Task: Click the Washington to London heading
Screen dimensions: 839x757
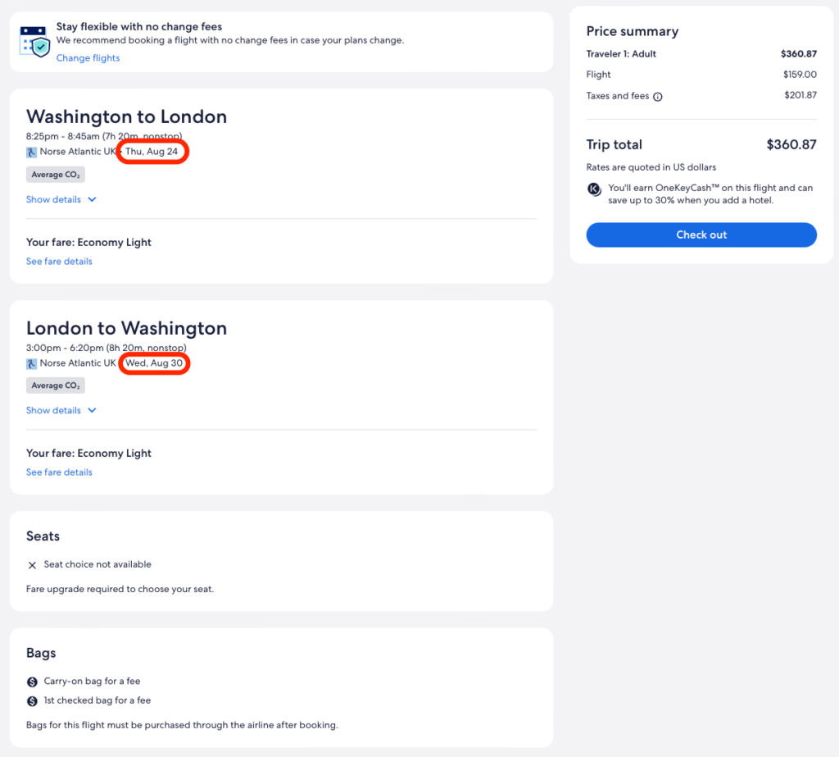Action: (126, 116)
